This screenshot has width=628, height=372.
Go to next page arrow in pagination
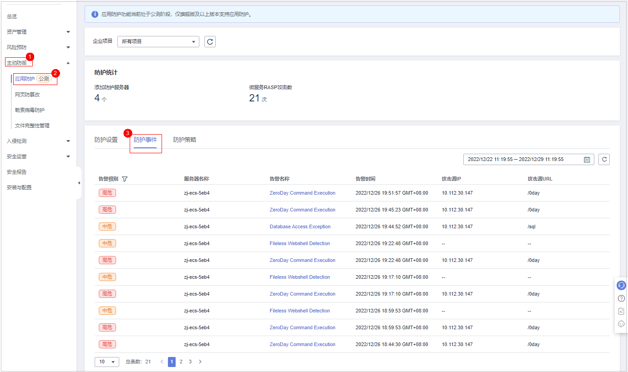coord(200,362)
